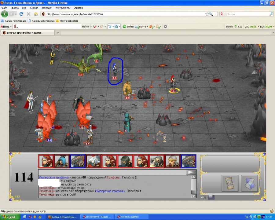Open 'Лента новостей' feed bookmark
Image resolution: width=275 pixels, height=220 pixels.
(x=67, y=21)
